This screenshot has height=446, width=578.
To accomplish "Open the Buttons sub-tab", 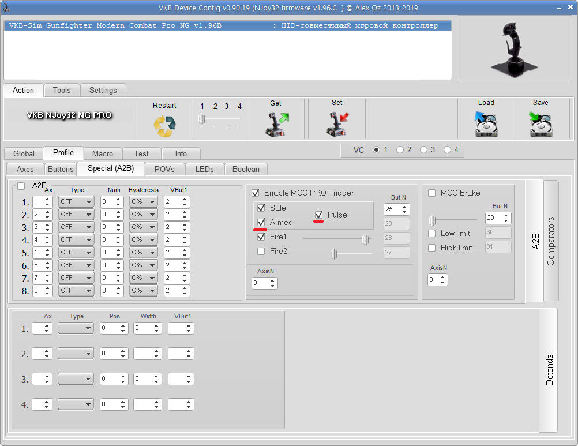I will tap(61, 169).
